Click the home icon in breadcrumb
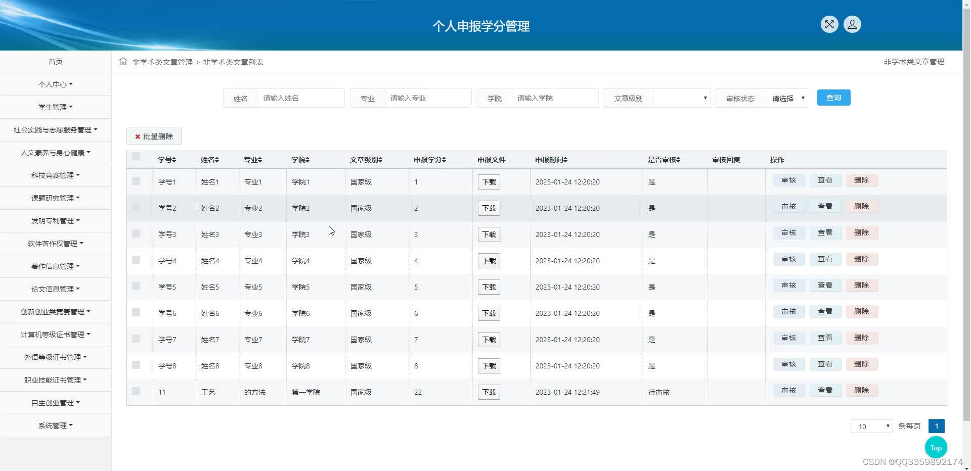 coord(123,62)
